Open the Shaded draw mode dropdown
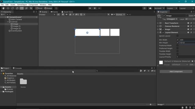195x109 pixels. [x=47, y=15]
